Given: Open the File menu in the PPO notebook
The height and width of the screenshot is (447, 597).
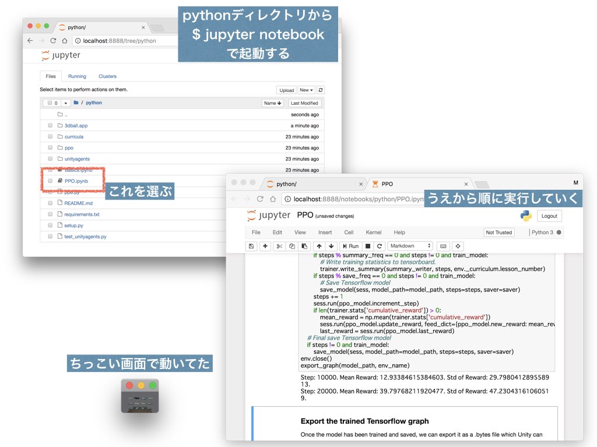Looking at the screenshot, I should click(256, 232).
